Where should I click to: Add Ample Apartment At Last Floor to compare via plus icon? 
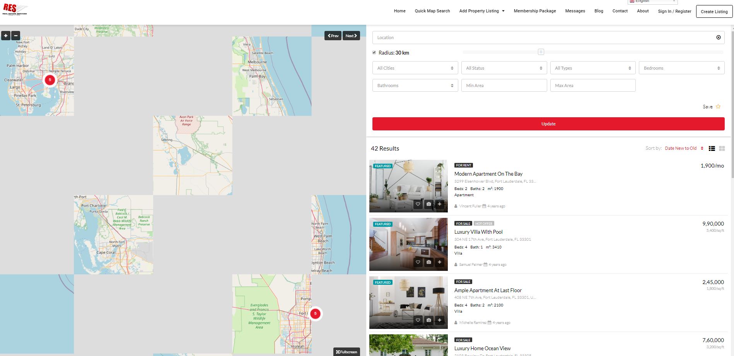pos(439,320)
